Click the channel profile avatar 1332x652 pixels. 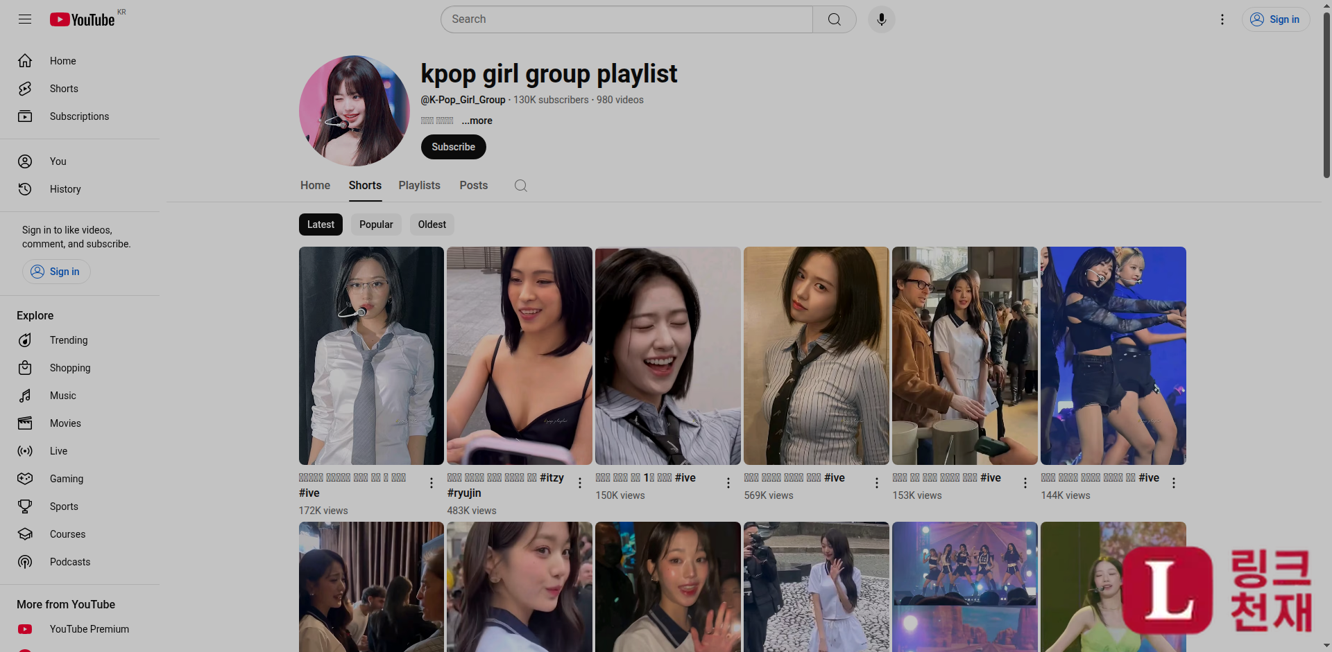tap(355, 111)
